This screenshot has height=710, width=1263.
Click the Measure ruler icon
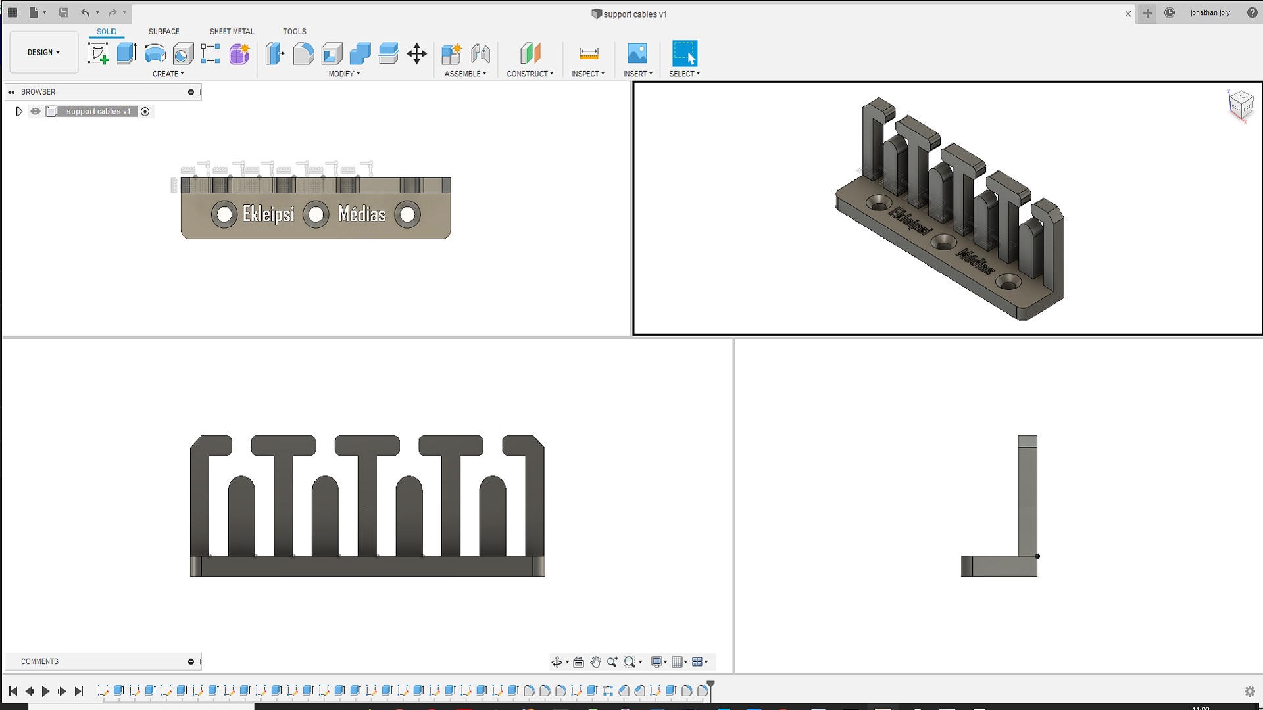pos(588,53)
